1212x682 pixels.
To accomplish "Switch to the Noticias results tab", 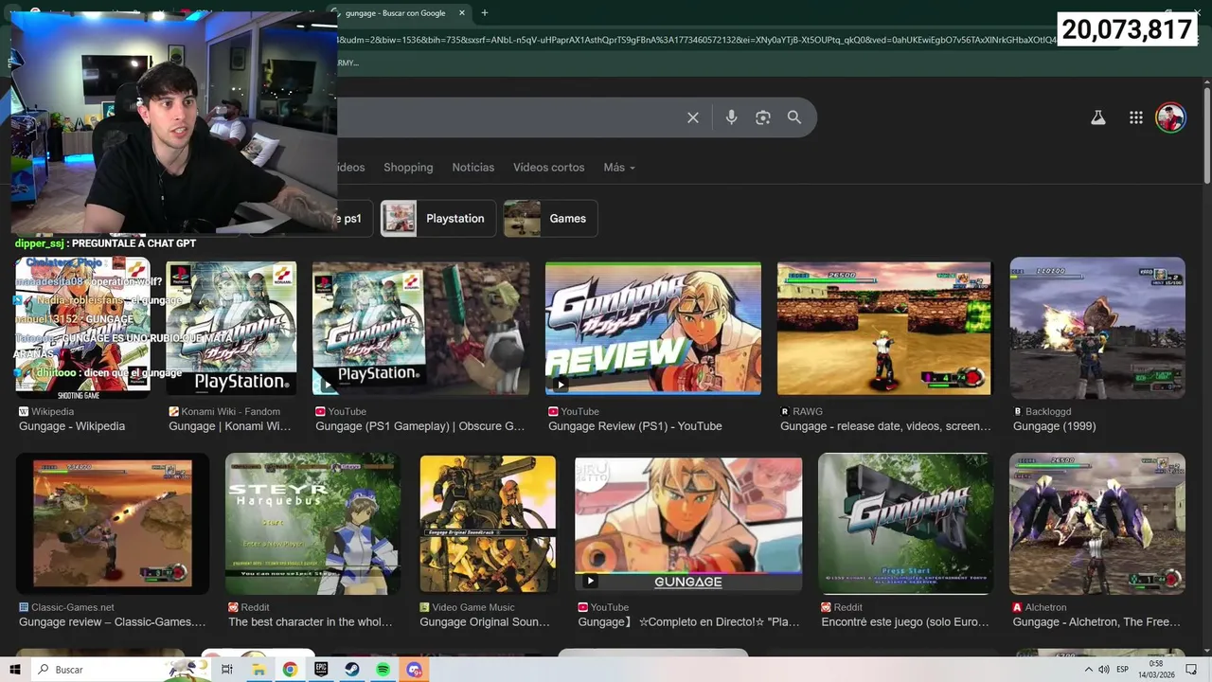I will [473, 168].
